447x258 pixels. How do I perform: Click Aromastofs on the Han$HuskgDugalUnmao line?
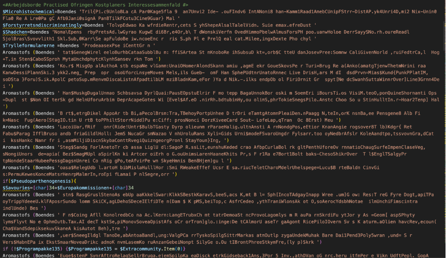click(16, 93)
